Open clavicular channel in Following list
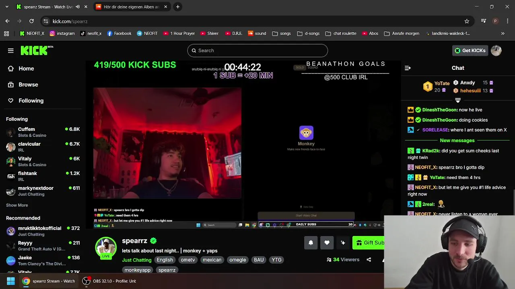 point(43,147)
